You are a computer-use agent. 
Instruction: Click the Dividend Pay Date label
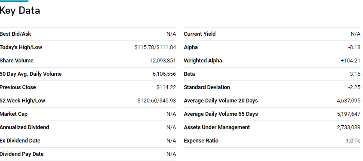pos(22,154)
